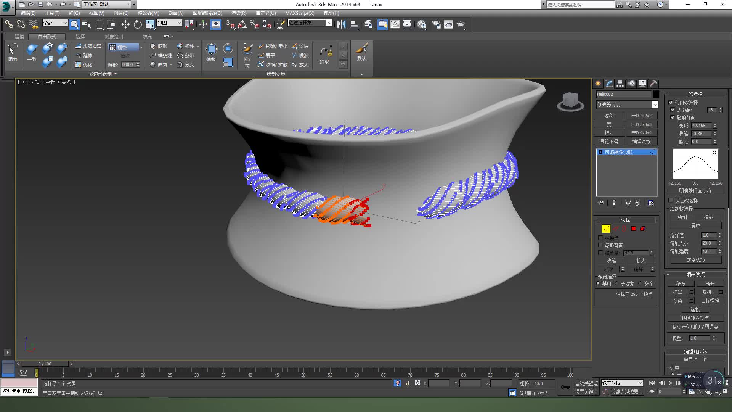
Task: Enable the 按顶点 by vertex checkbox
Action: 601,238
